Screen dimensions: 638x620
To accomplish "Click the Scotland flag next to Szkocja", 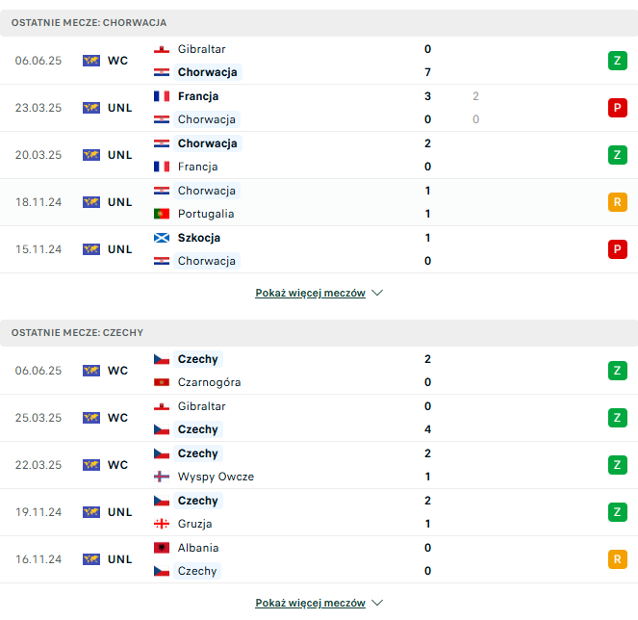I will tap(162, 238).
